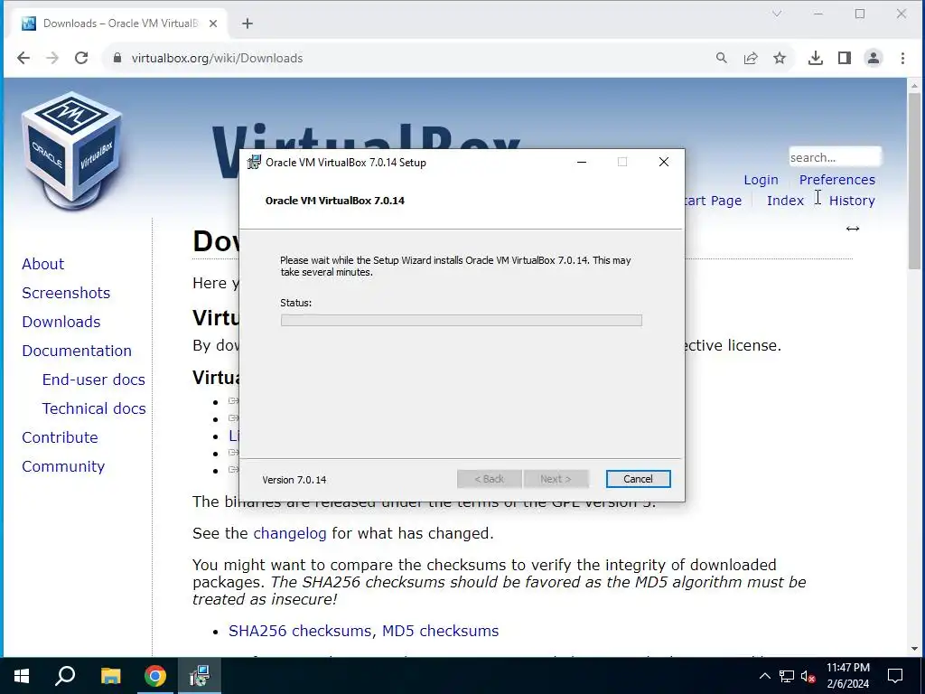This screenshot has height=694, width=925.
Task: Open Documentation in the sidebar
Action: tap(77, 351)
